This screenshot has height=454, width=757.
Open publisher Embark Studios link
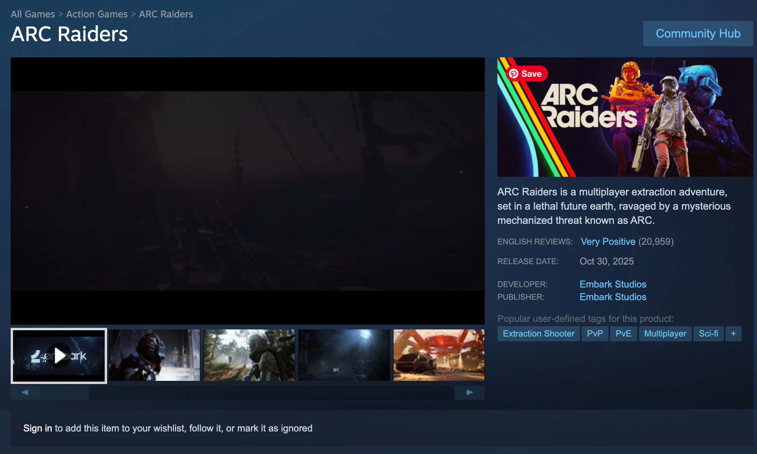point(612,297)
